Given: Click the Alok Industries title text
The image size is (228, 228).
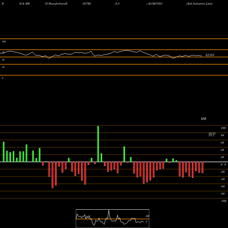Looking at the screenshot, I should pyautogui.click(x=199, y=4).
